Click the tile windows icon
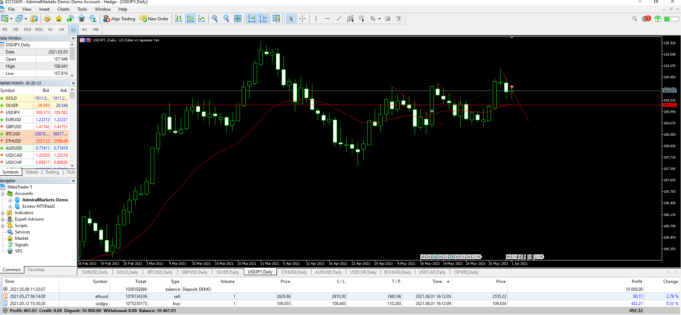The width and height of the screenshot is (681, 315). coord(238,19)
